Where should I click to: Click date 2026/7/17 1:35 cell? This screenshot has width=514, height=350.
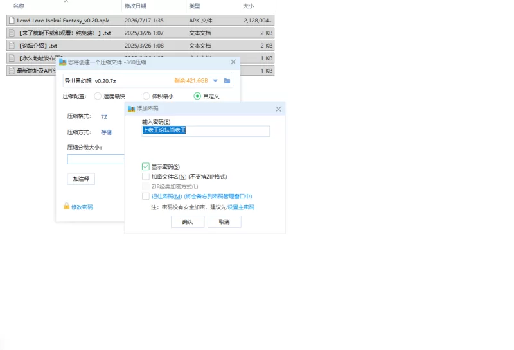pos(144,21)
